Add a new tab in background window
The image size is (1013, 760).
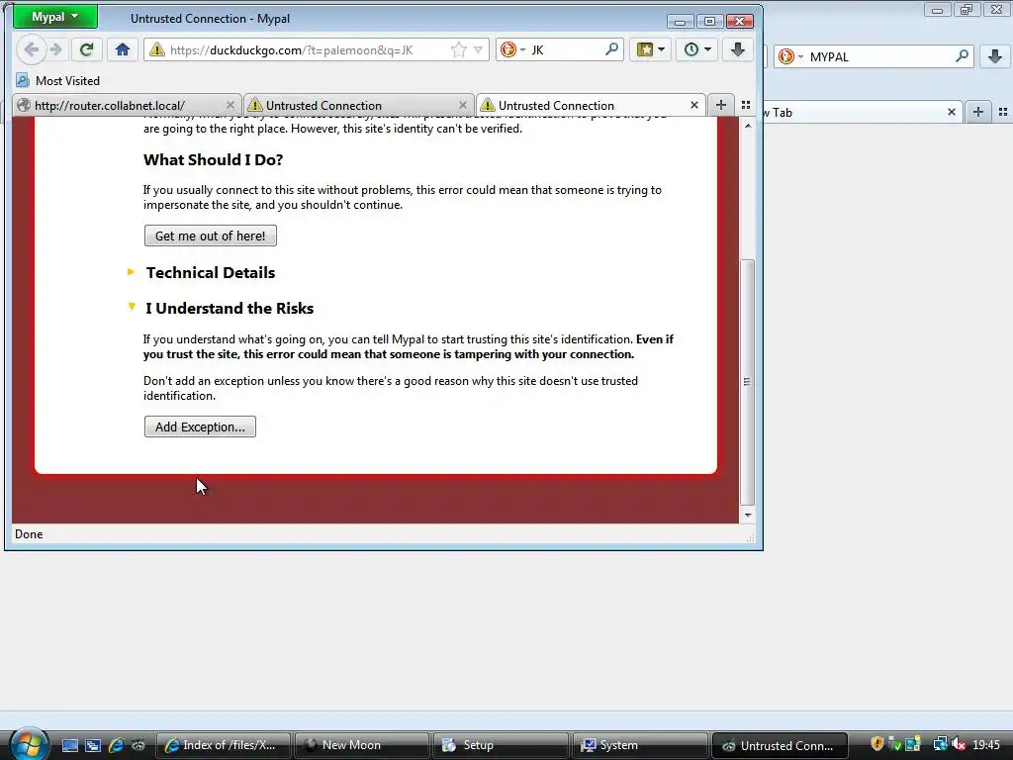tap(978, 112)
